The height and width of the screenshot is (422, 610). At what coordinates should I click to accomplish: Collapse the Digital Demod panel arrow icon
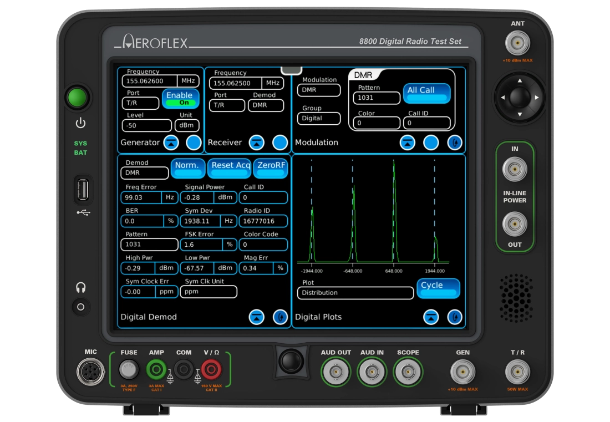pos(256,317)
